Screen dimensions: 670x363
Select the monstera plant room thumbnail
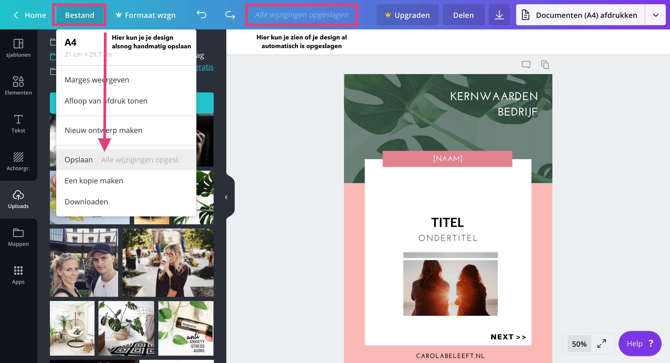(x=126, y=328)
